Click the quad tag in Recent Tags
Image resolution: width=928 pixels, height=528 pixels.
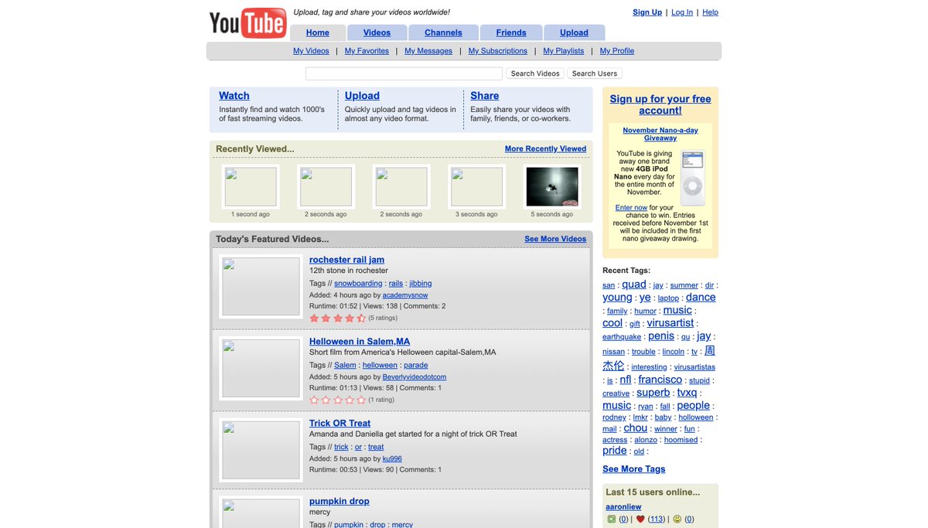point(634,284)
